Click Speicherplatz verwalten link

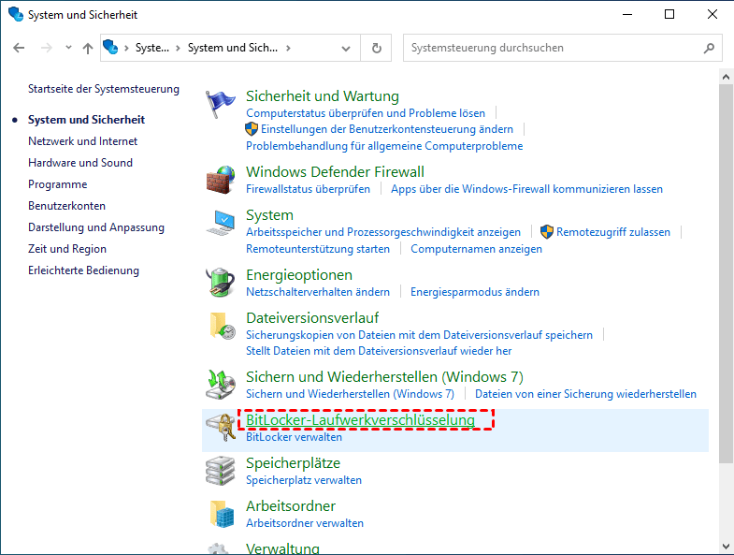[304, 480]
